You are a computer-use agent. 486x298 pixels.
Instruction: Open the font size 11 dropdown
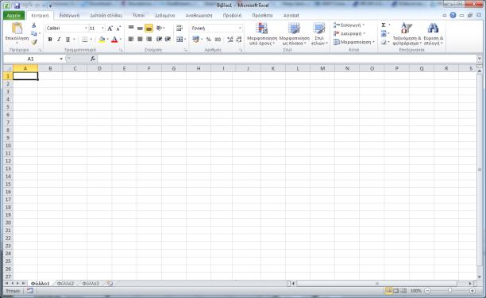(102, 29)
